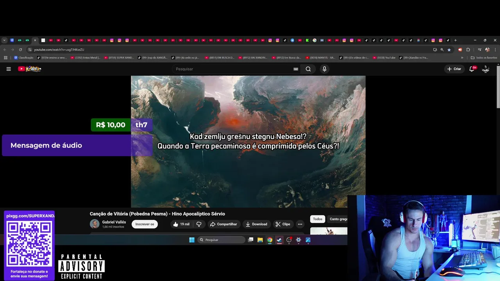The height and width of the screenshot is (281, 500).
Task: Go to YouTube home via logo
Action: [x=30, y=69]
